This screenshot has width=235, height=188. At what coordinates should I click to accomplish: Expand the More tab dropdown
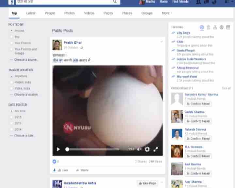click(167, 13)
